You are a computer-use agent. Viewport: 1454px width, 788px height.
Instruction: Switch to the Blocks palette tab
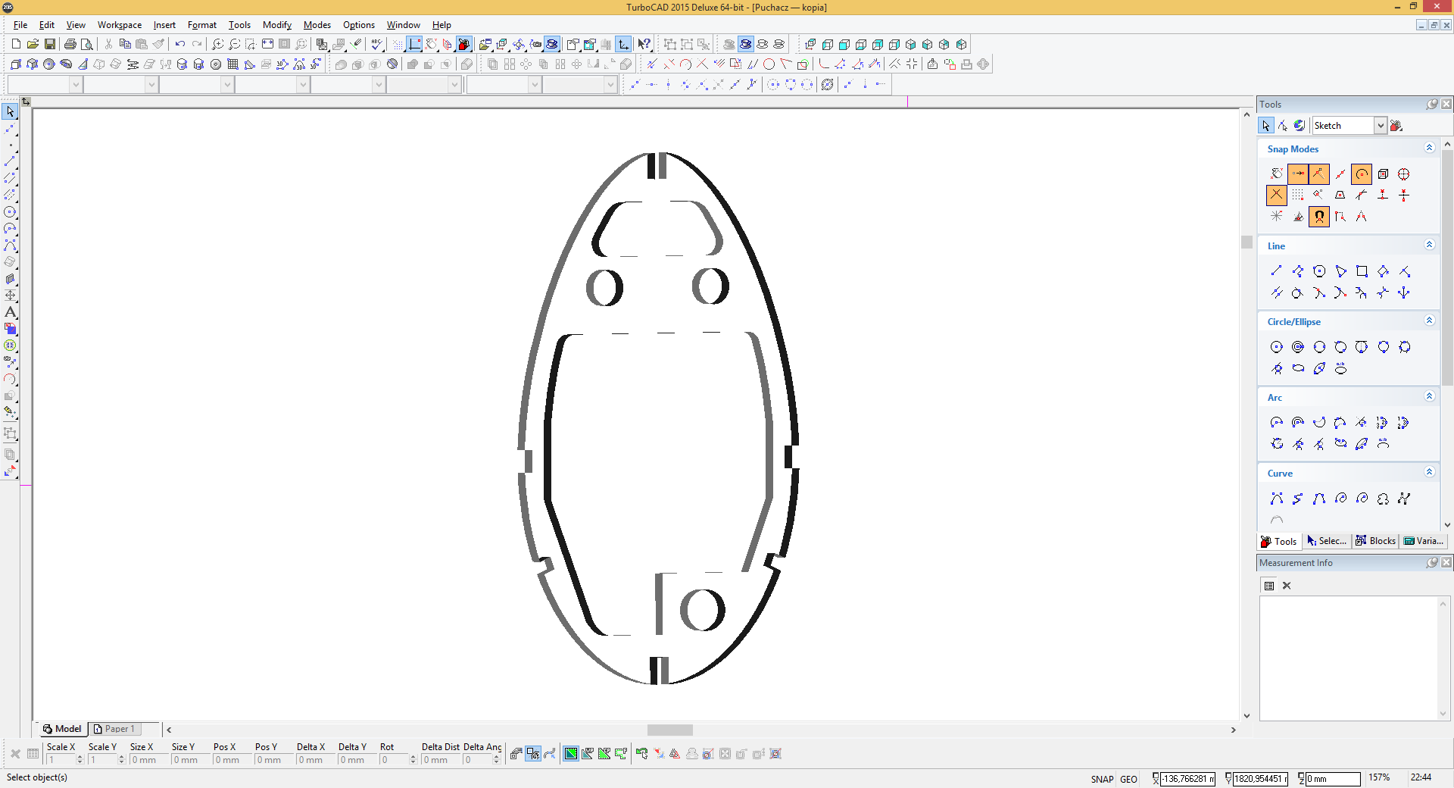1376,541
